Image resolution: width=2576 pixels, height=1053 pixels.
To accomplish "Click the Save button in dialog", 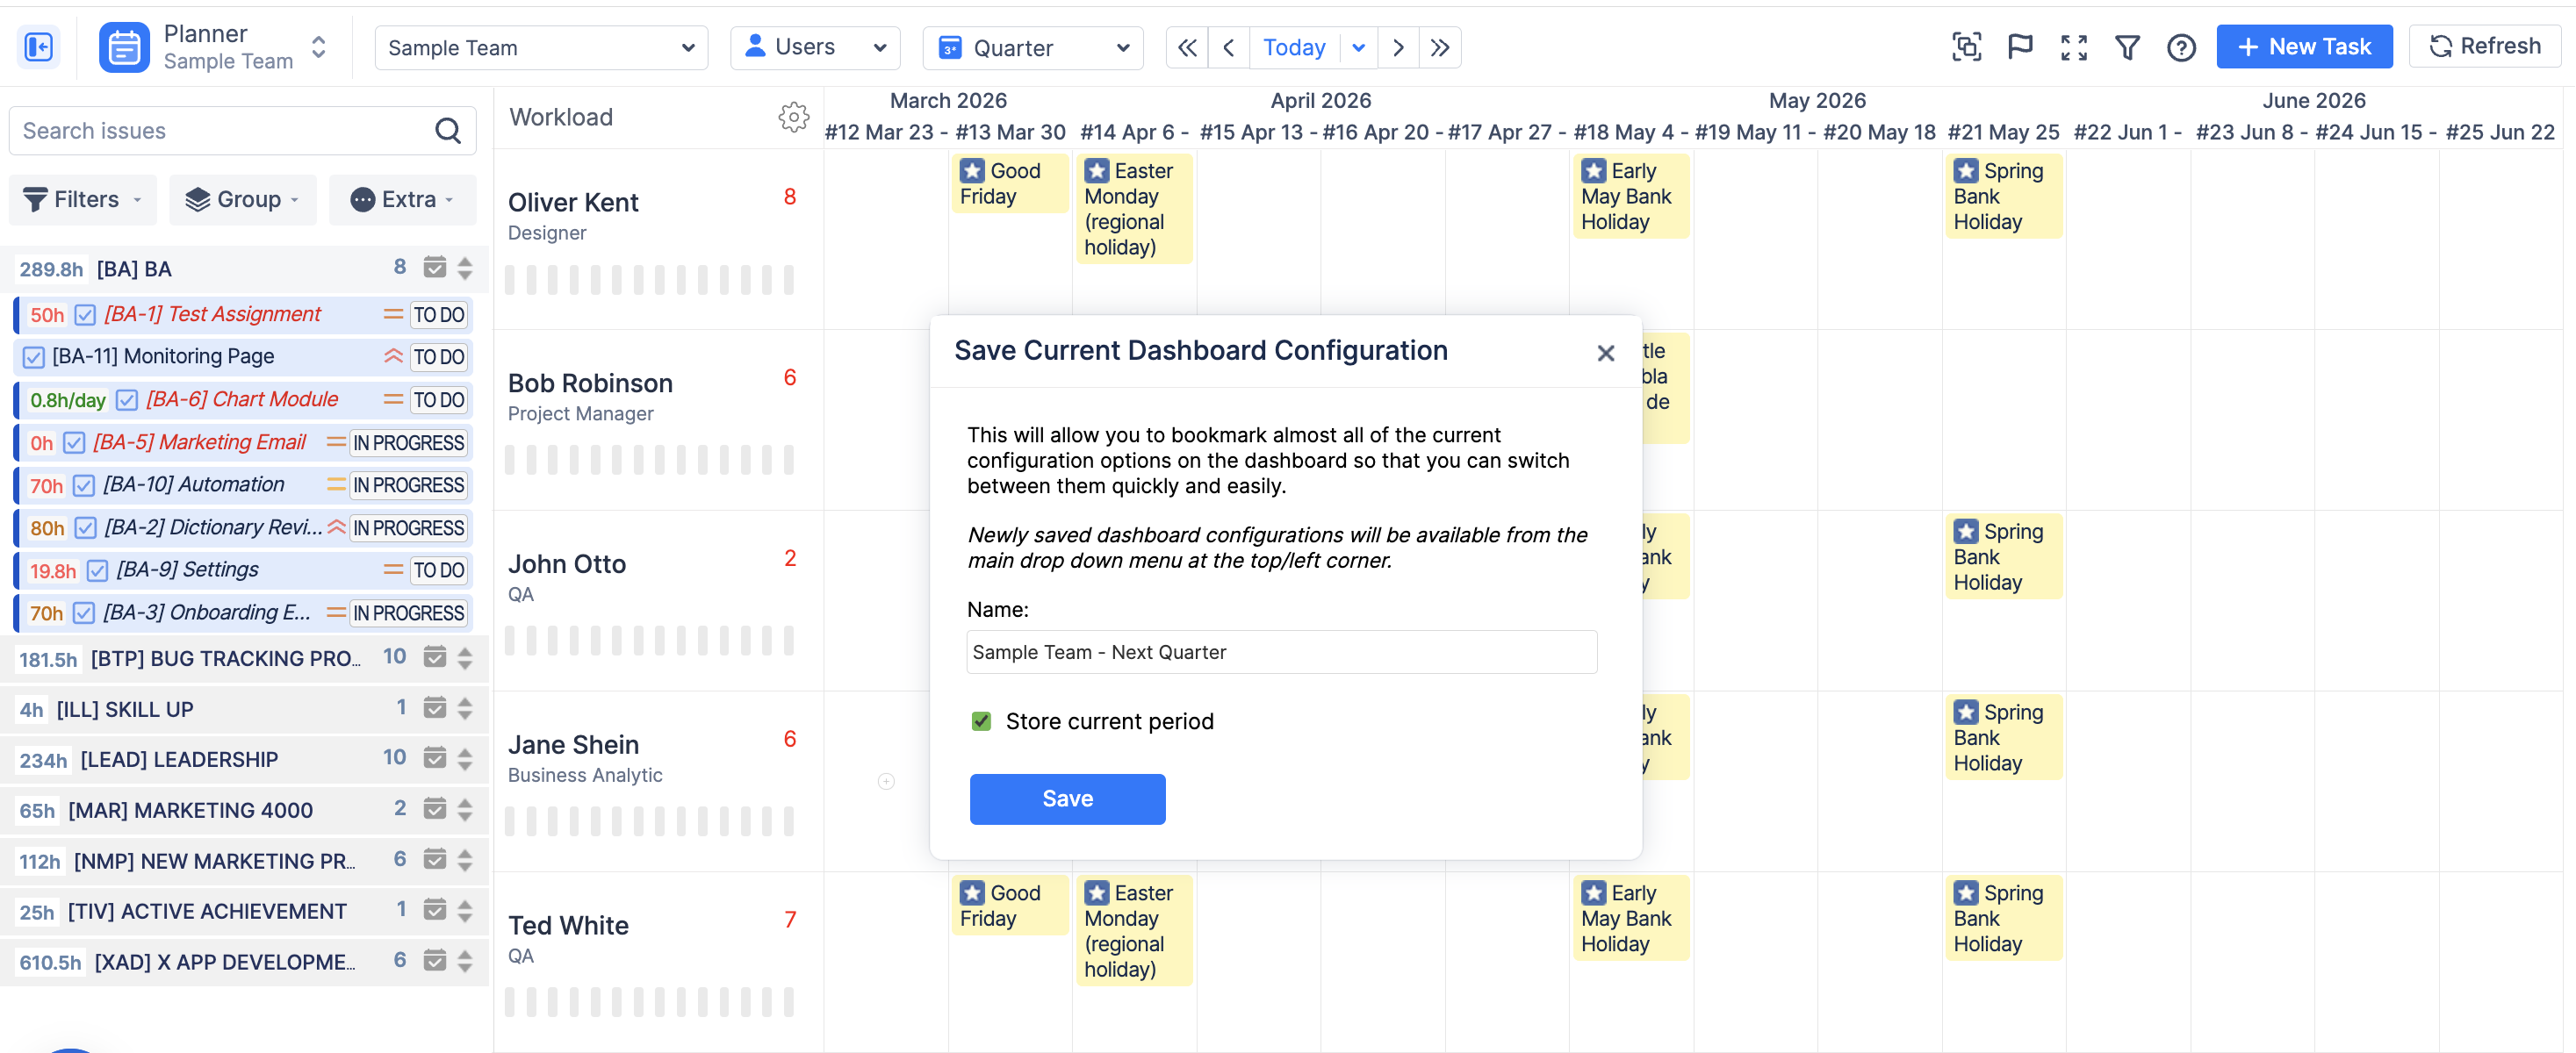I will point(1067,799).
